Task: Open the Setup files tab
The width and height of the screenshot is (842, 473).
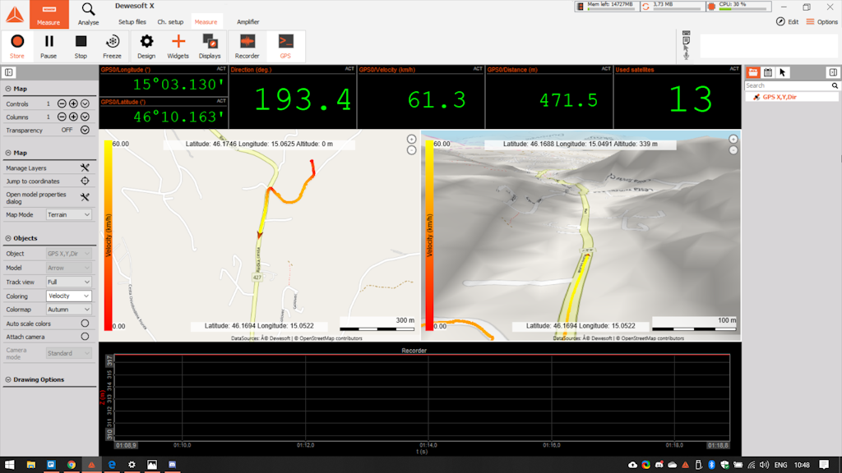Action: (132, 22)
